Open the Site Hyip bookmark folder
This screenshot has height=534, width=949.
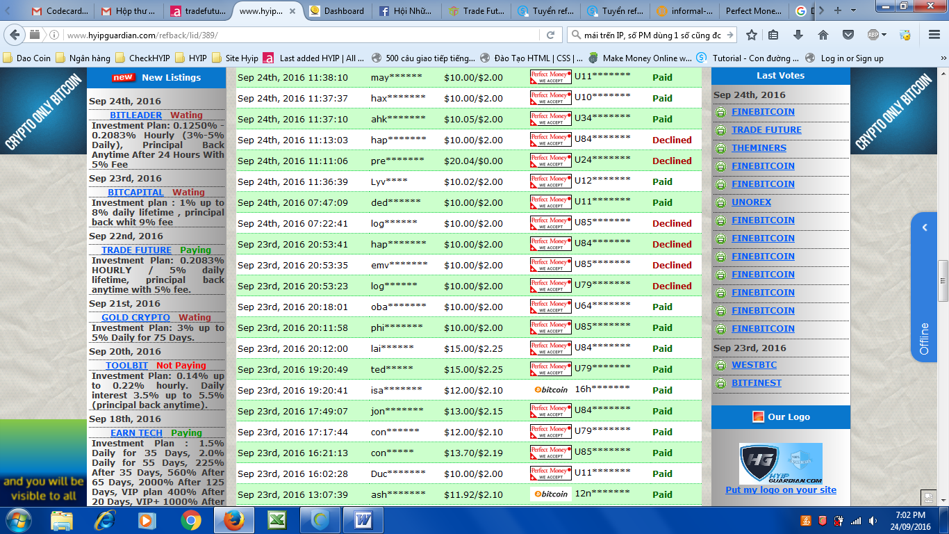click(x=235, y=58)
